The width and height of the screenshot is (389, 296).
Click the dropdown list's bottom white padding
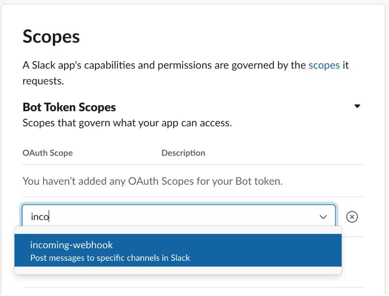(178, 270)
